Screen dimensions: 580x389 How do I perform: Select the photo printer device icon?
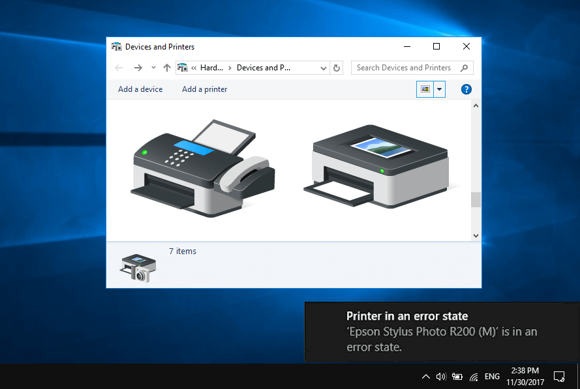376,166
